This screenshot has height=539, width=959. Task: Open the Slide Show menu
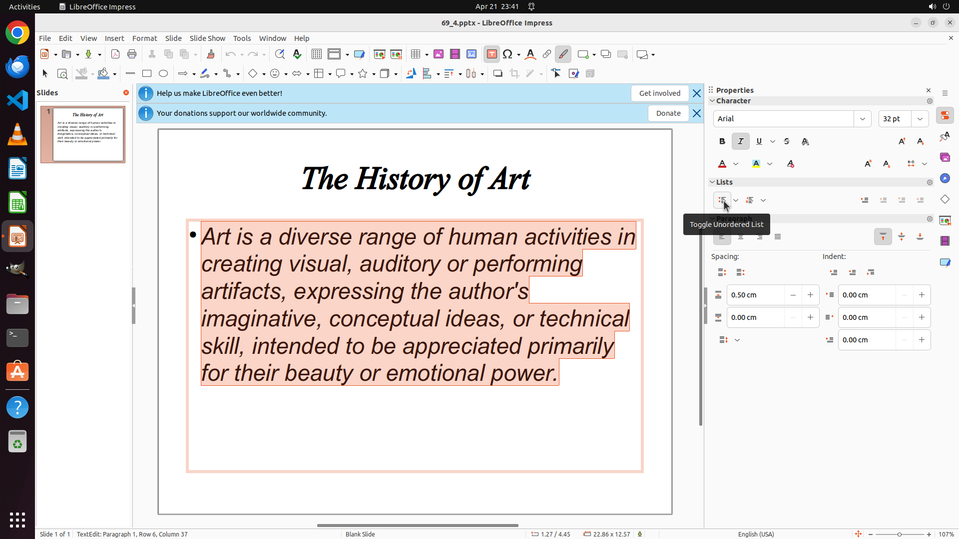(x=207, y=38)
